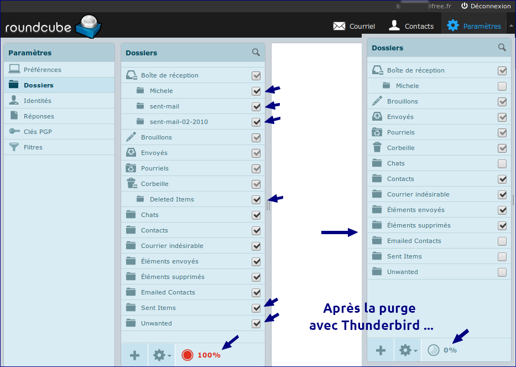
Task: Open Clés PGP settings section
Action: [38, 132]
